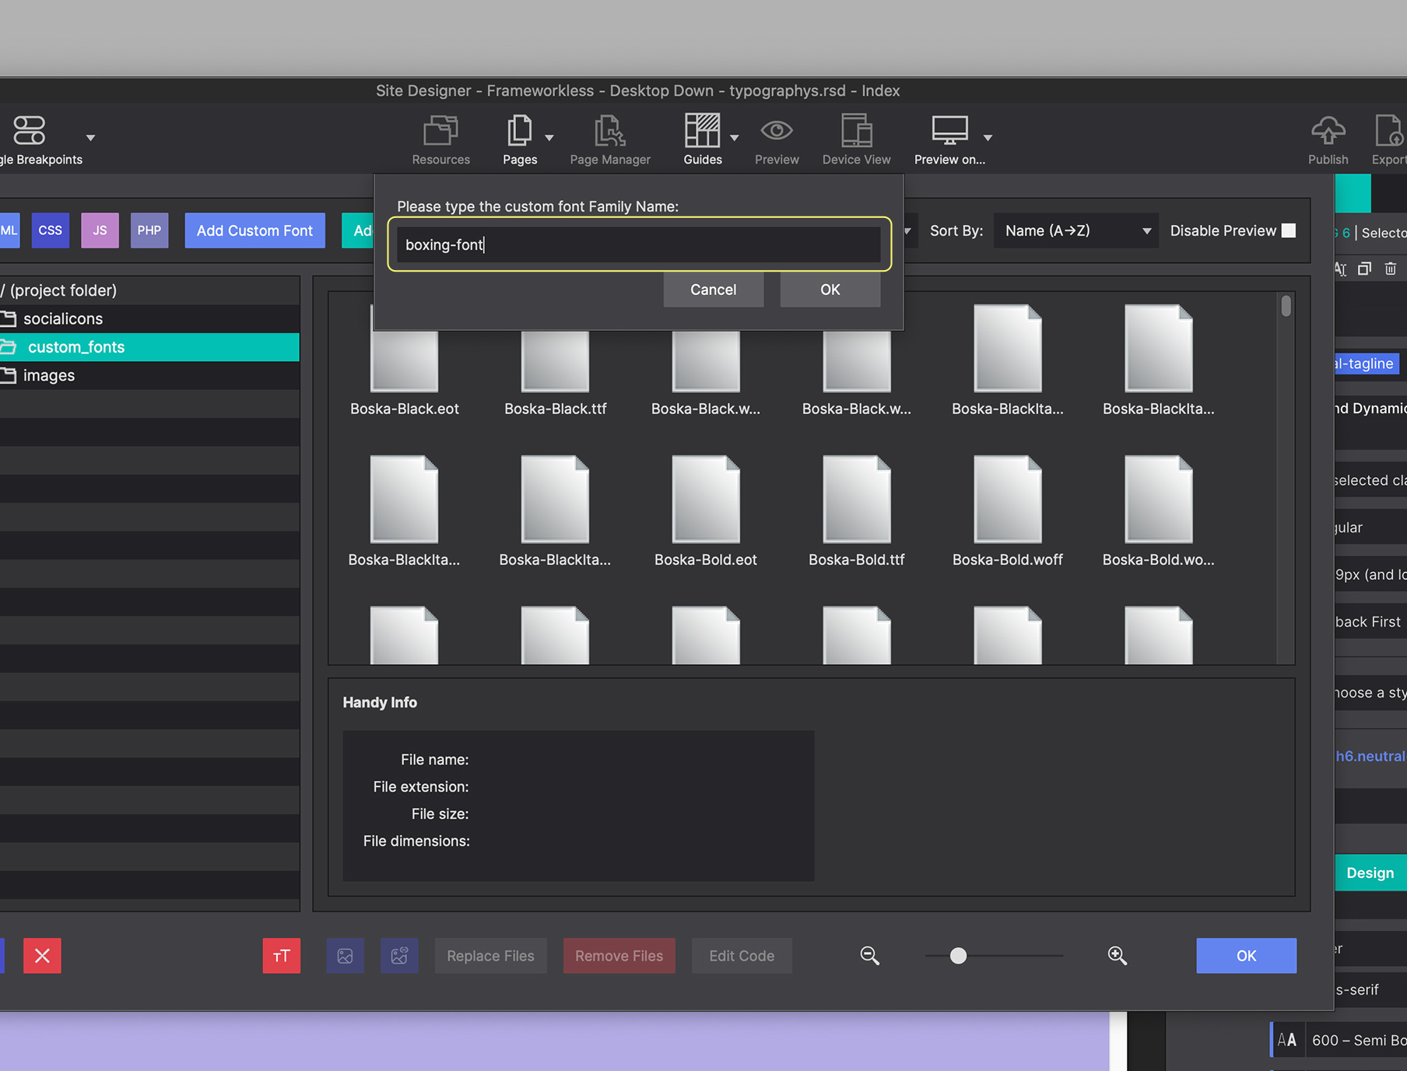Select the (project folder) tree item
The image size is (1407, 1071).
pyautogui.click(x=149, y=290)
